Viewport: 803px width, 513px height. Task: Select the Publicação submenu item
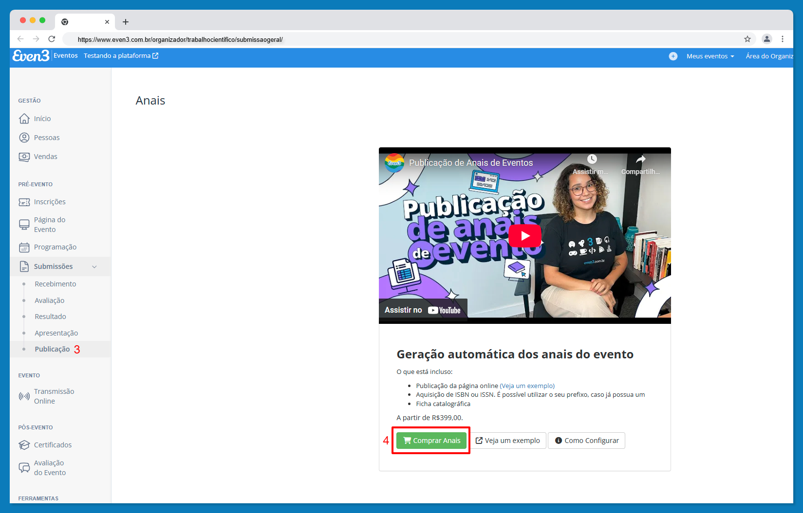pos(53,349)
